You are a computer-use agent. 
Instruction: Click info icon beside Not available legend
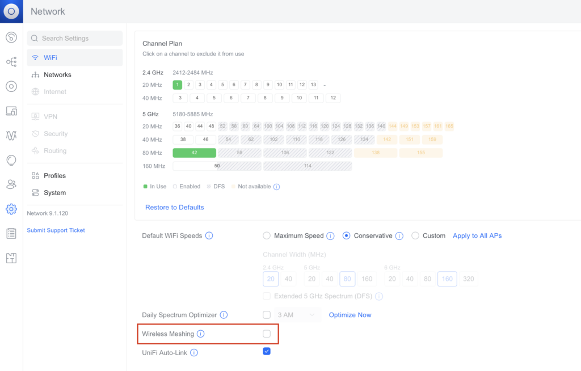coord(277,187)
